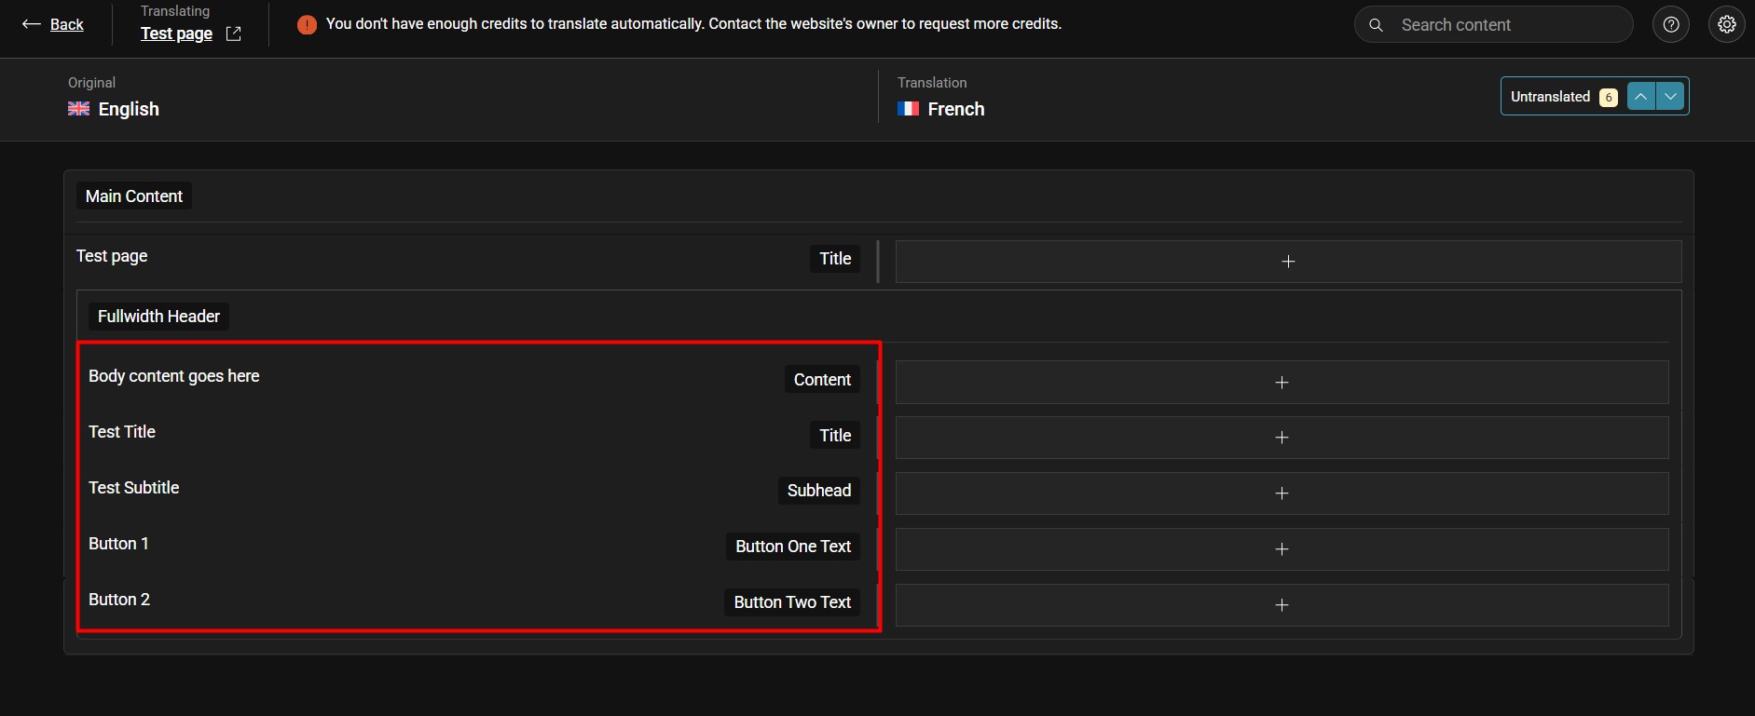This screenshot has width=1755, height=716.
Task: Click the orange warning alert icon
Action: [307, 25]
